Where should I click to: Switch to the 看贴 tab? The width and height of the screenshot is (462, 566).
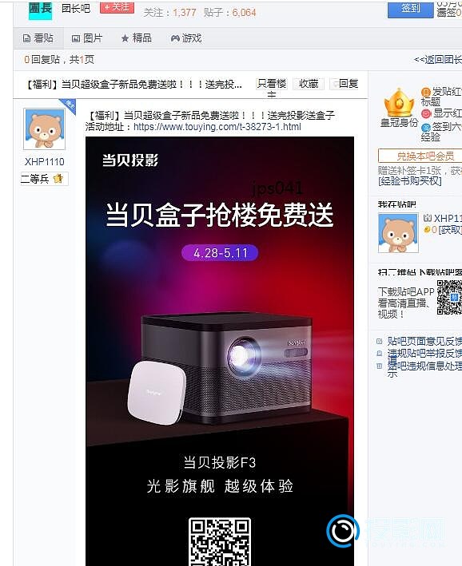(38, 38)
